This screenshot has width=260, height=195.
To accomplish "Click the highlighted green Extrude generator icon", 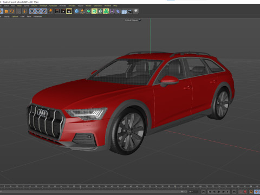I will point(94,11).
